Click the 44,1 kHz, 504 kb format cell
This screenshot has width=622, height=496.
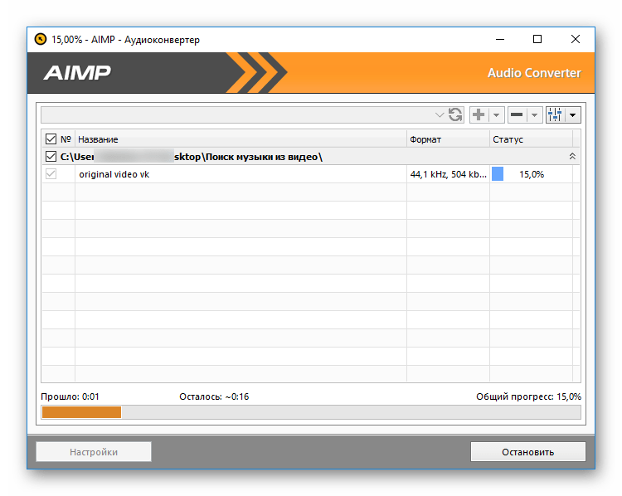pos(448,174)
